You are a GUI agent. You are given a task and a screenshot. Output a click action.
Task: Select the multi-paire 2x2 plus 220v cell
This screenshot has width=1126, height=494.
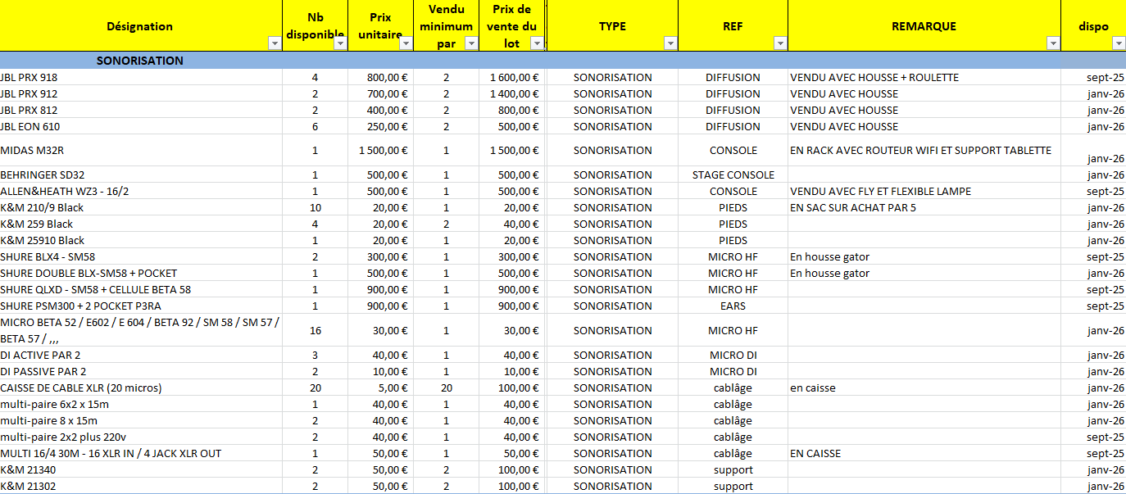point(140,437)
